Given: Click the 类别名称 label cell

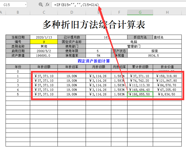Looking at the screenshot, I should tap(18, 46).
